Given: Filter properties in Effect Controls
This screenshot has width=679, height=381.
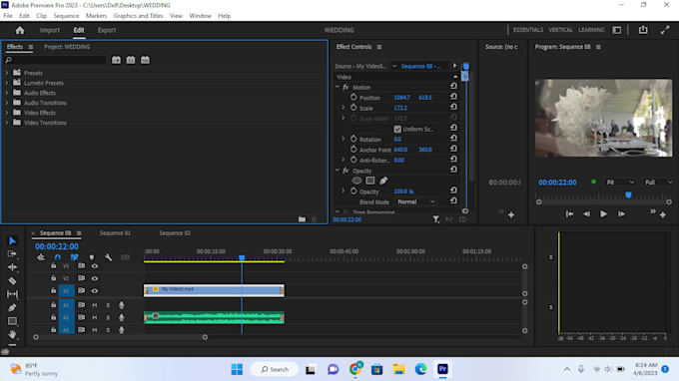Looking at the screenshot, I should tap(435, 219).
